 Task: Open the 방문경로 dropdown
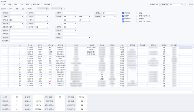pos(17,27)
